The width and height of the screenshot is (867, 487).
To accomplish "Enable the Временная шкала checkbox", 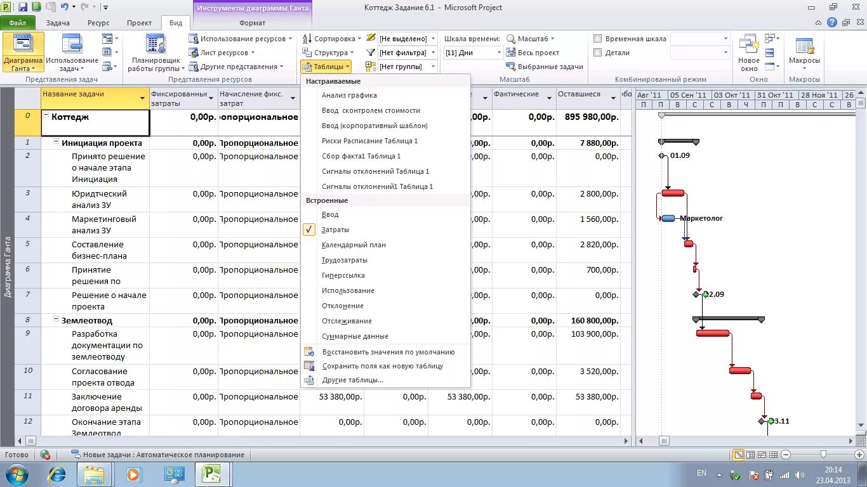I will point(597,39).
